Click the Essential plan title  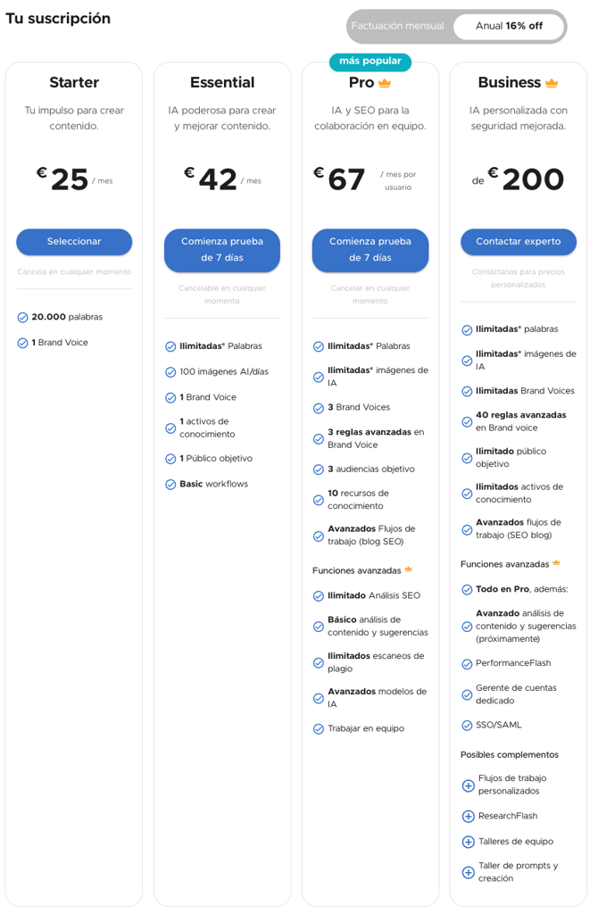tap(222, 83)
